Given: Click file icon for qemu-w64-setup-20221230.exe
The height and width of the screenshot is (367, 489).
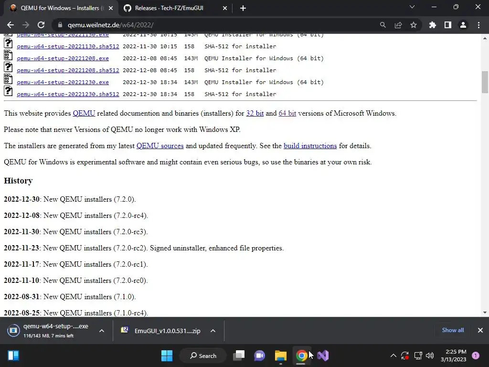Looking at the screenshot, I should coord(9,79).
